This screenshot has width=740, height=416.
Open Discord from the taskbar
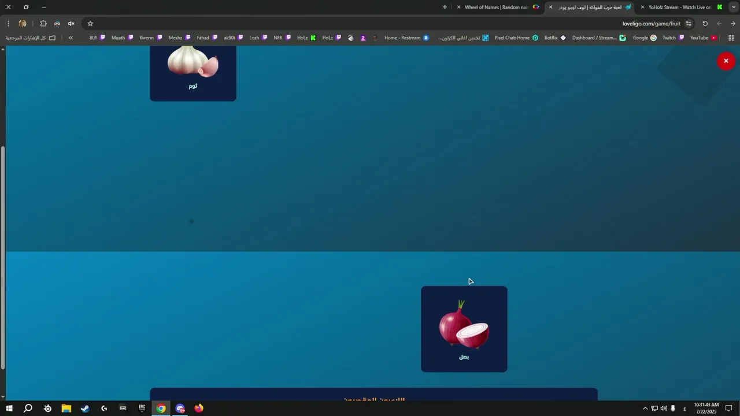[180, 408]
